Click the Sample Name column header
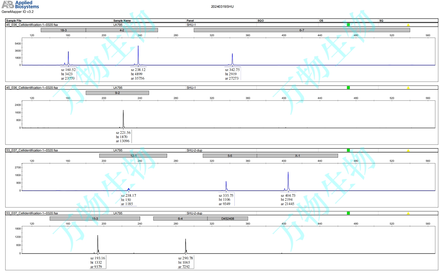The image size is (440, 274). [x=122, y=21]
